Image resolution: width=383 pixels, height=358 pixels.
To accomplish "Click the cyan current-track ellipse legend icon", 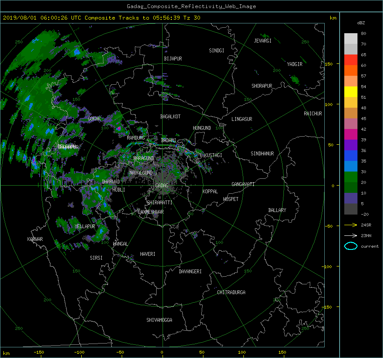I will click(x=351, y=246).
